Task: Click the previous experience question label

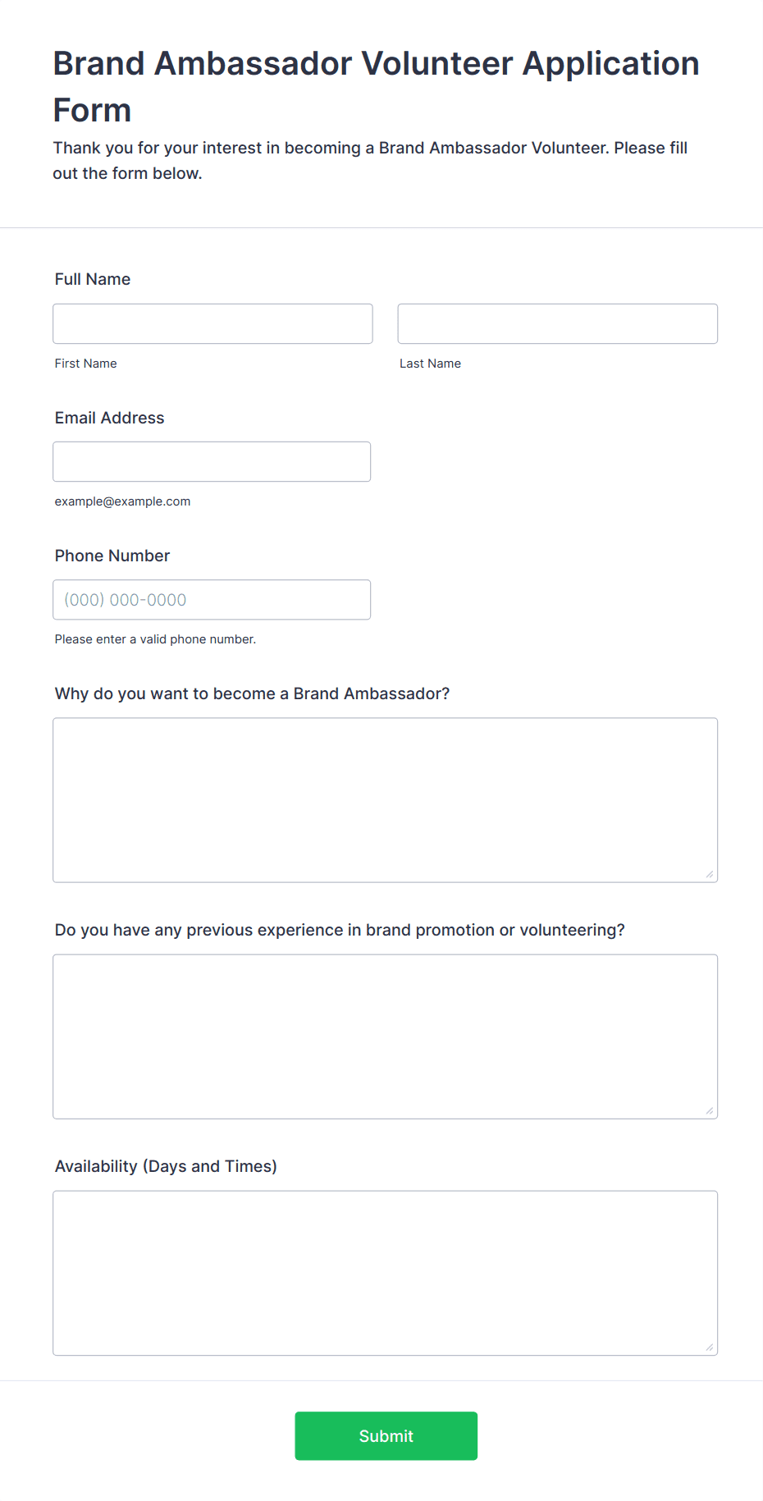Action: (340, 930)
